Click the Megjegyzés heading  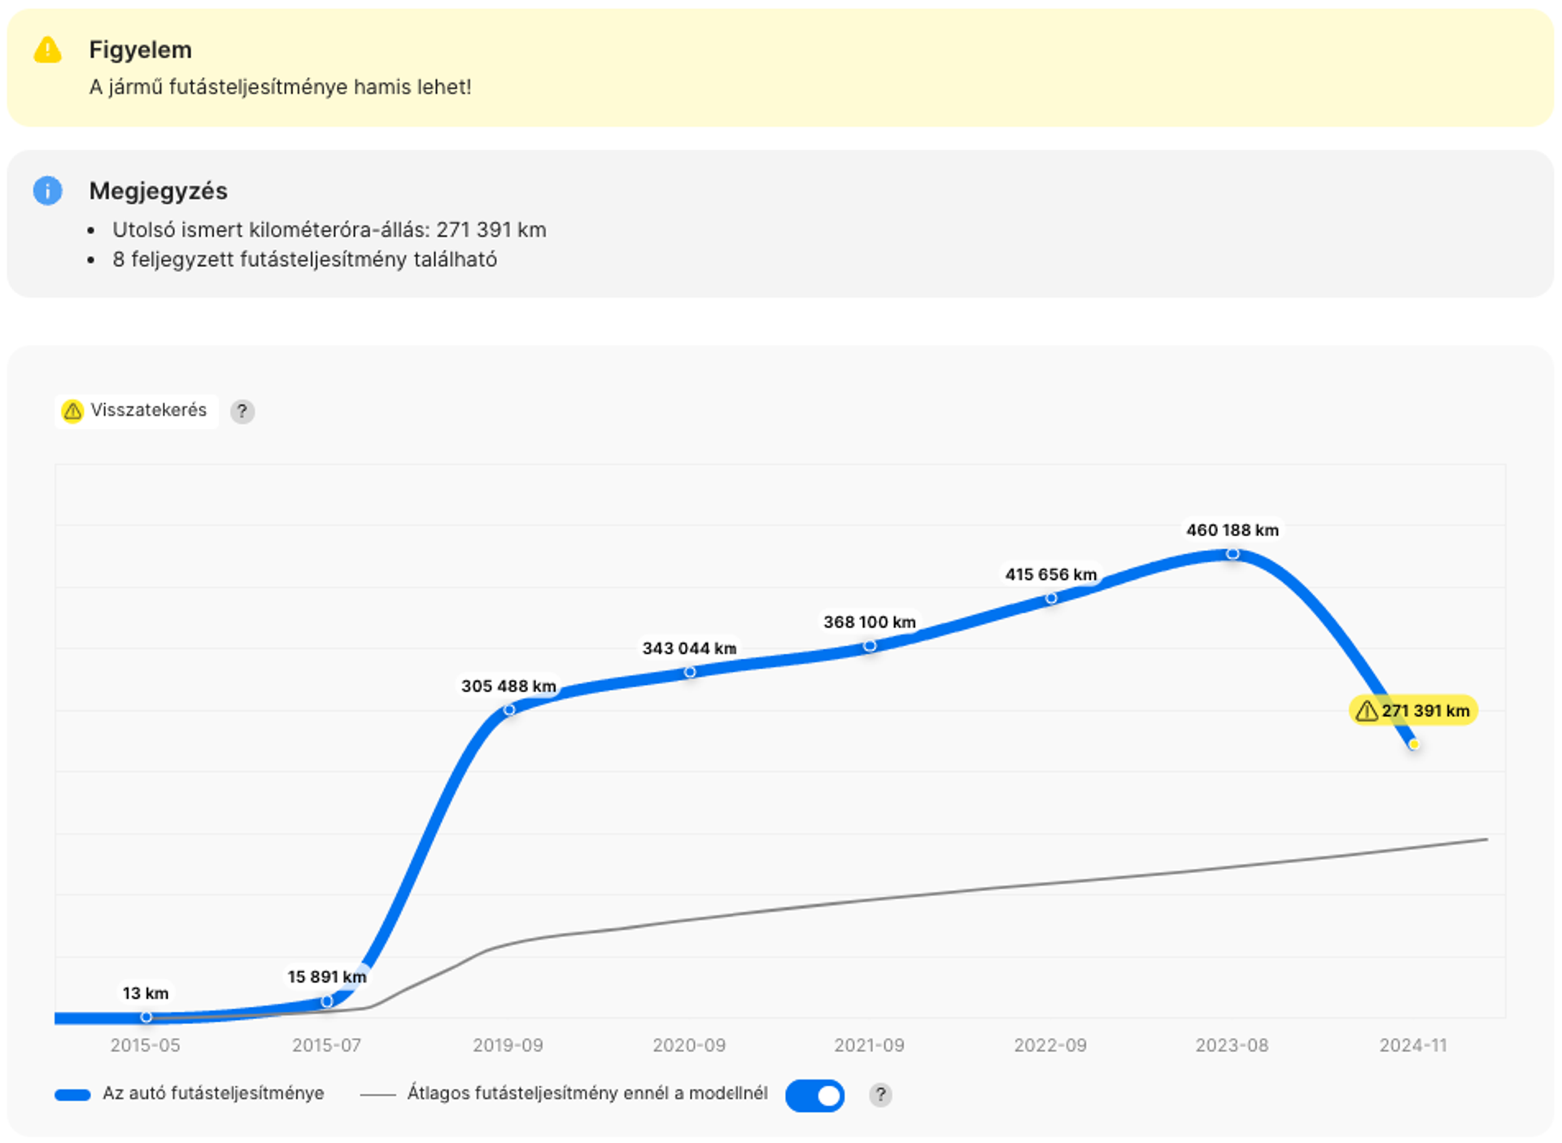[159, 190]
